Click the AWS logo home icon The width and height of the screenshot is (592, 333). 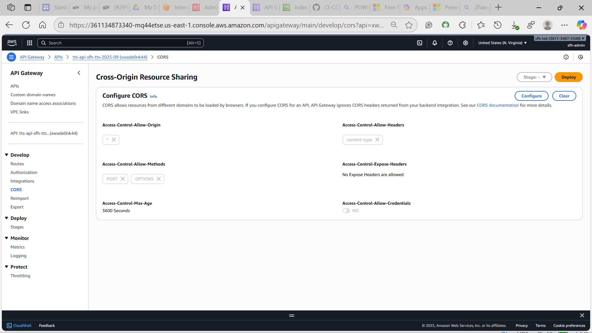(12, 43)
